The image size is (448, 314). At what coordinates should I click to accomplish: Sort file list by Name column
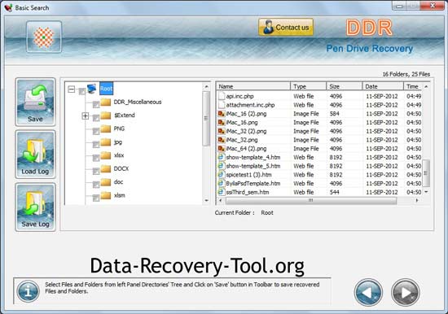(253, 86)
